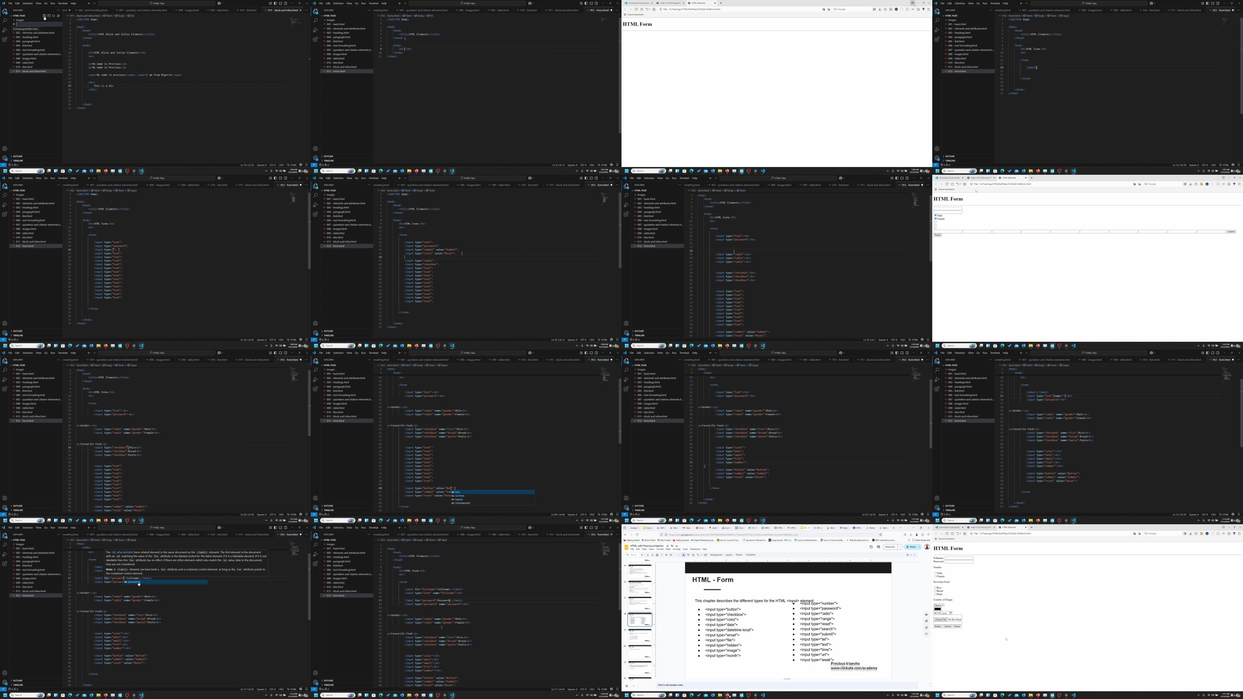Click the Undo icon in Google Slides toolbar
Image resolution: width=1243 pixels, height=699 pixels.
[648, 555]
